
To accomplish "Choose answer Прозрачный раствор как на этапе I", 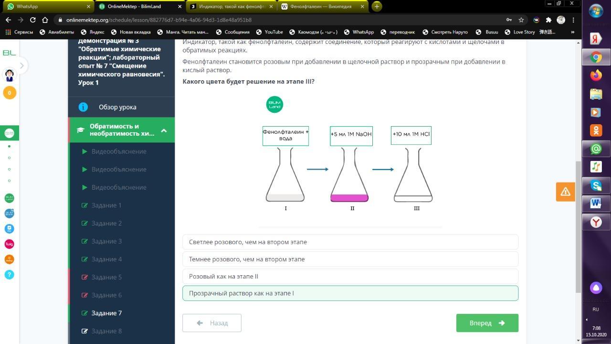I will click(x=350, y=293).
